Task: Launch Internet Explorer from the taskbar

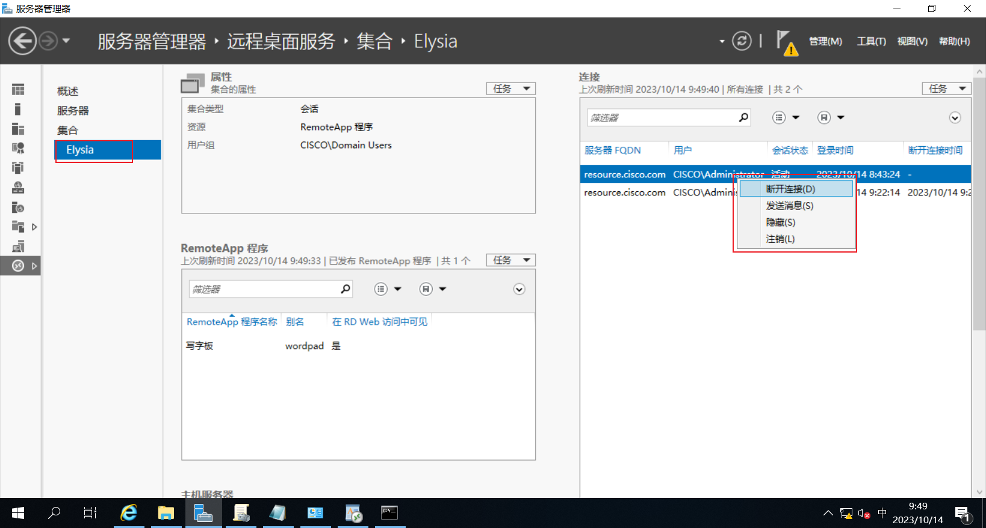Action: (x=129, y=513)
